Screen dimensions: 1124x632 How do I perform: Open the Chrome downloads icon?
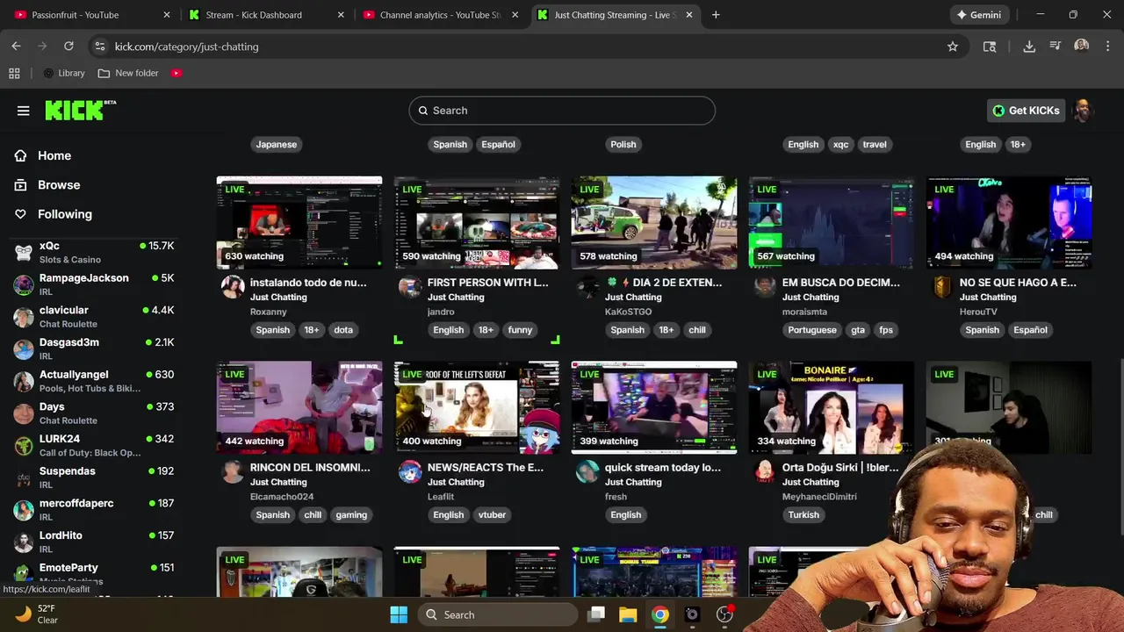[x=1029, y=47]
